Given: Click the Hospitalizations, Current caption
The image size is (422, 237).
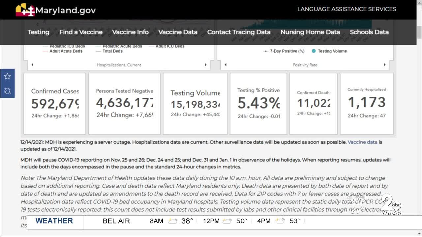Looking at the screenshot, I should [x=119, y=65].
